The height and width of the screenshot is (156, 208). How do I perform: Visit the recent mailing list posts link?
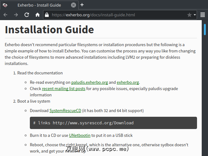pos(63,89)
